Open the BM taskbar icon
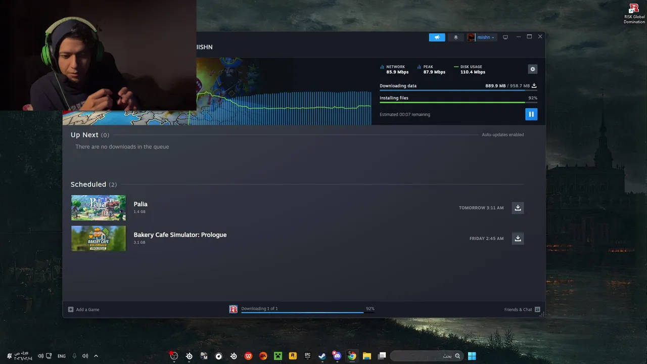 (204, 356)
